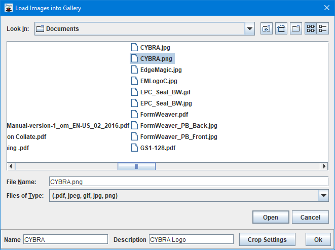Click the file icon beside EdgeMagic.jpg
This screenshot has height=250, width=335.
pos(134,70)
